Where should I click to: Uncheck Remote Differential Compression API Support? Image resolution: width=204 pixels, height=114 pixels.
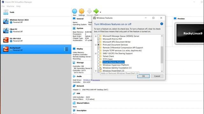[x=98, y=47]
